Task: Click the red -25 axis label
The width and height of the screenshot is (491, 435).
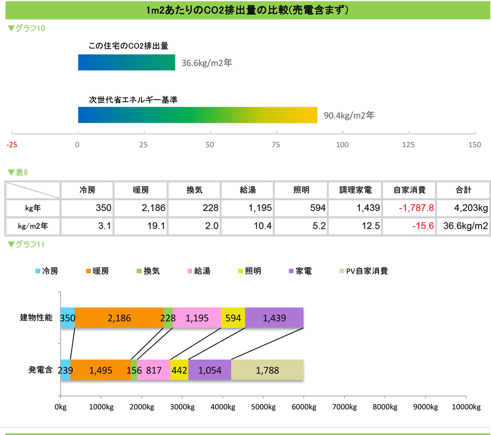Action: (x=12, y=145)
